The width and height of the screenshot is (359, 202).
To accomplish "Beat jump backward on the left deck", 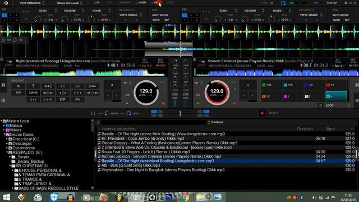I will point(108,95).
